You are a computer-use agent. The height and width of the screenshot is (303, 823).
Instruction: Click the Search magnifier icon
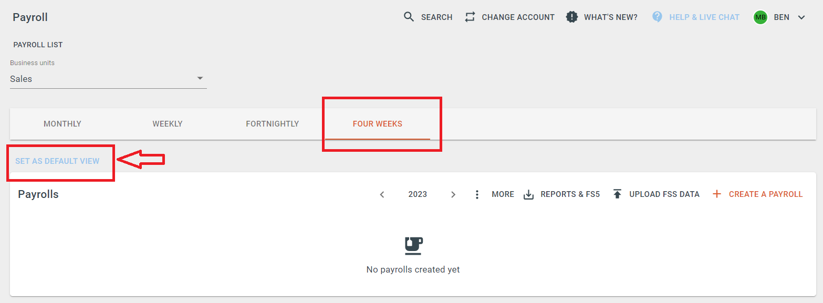tap(409, 17)
